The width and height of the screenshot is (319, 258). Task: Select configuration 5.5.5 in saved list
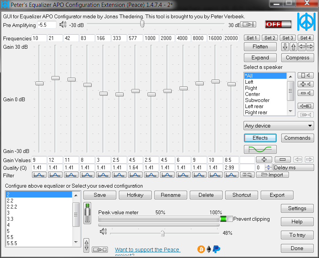[39, 243]
